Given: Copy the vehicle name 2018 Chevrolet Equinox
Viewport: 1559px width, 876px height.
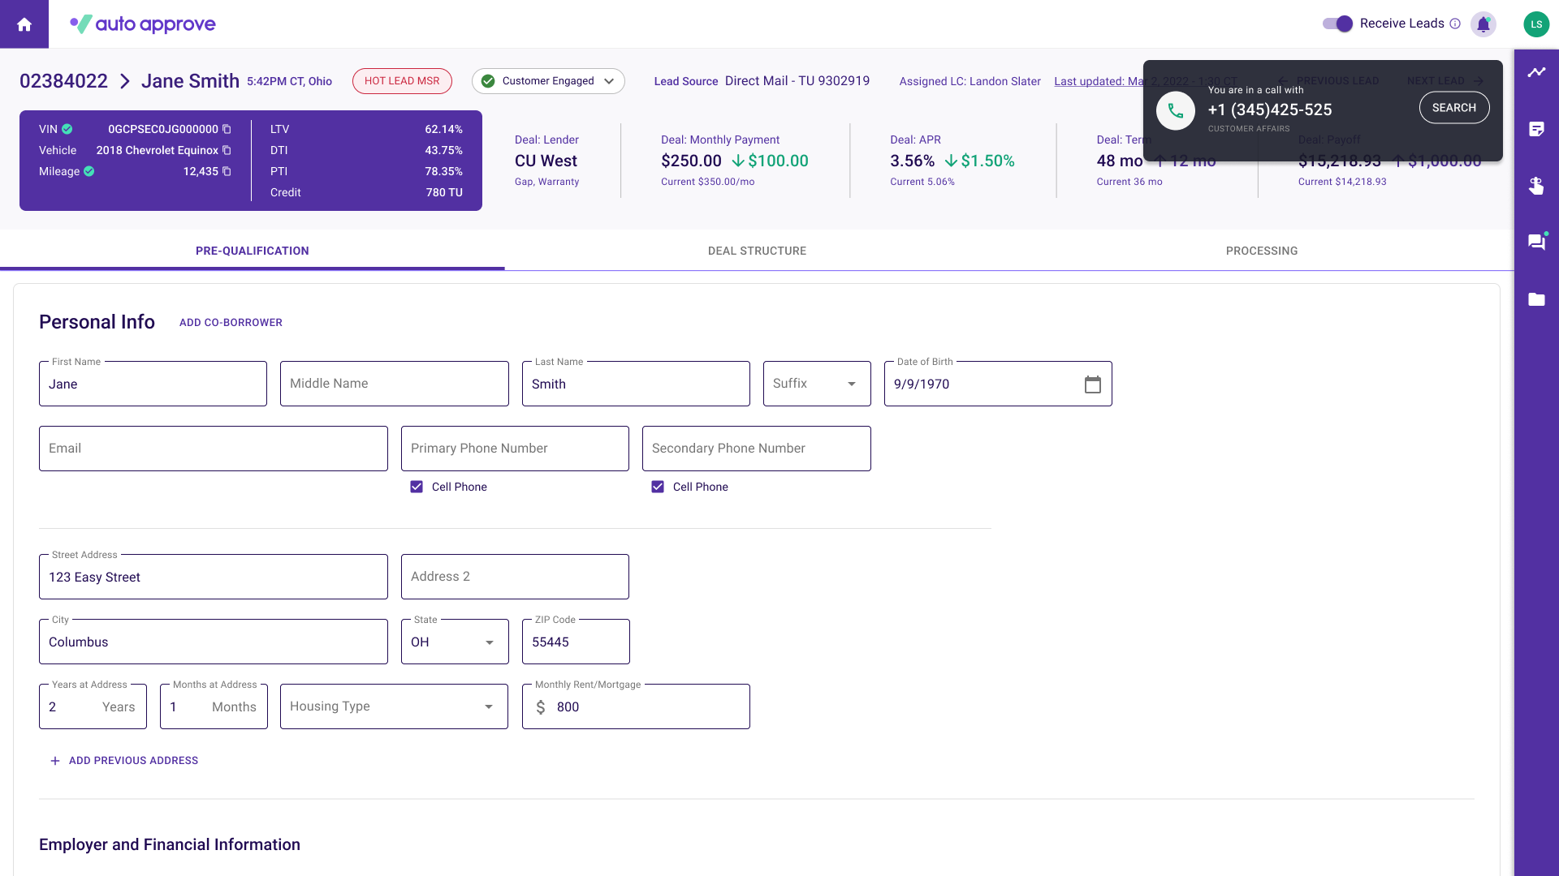Looking at the screenshot, I should pos(227,150).
